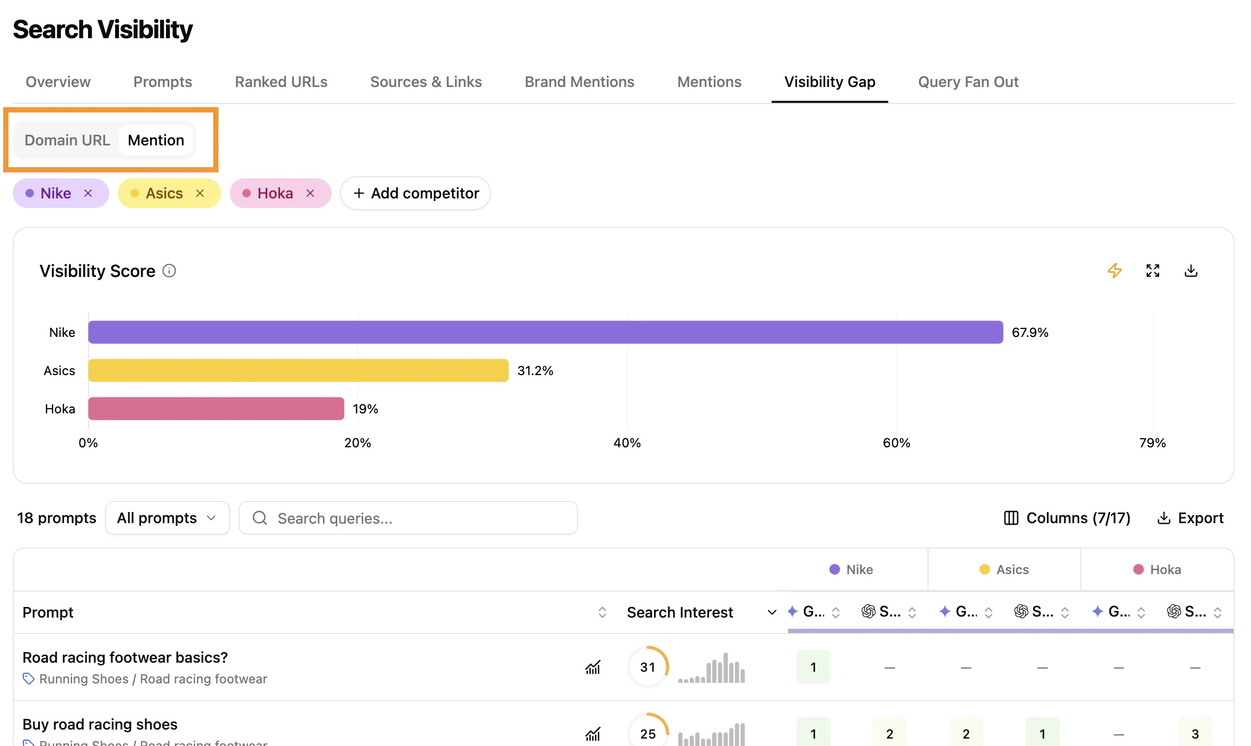
Task: Click Nike ChatGPT rank 2 for Buy road racing shoes
Action: point(889,732)
